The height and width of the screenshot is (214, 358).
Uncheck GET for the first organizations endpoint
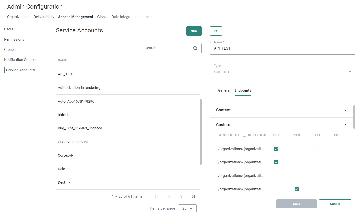[x=276, y=149]
